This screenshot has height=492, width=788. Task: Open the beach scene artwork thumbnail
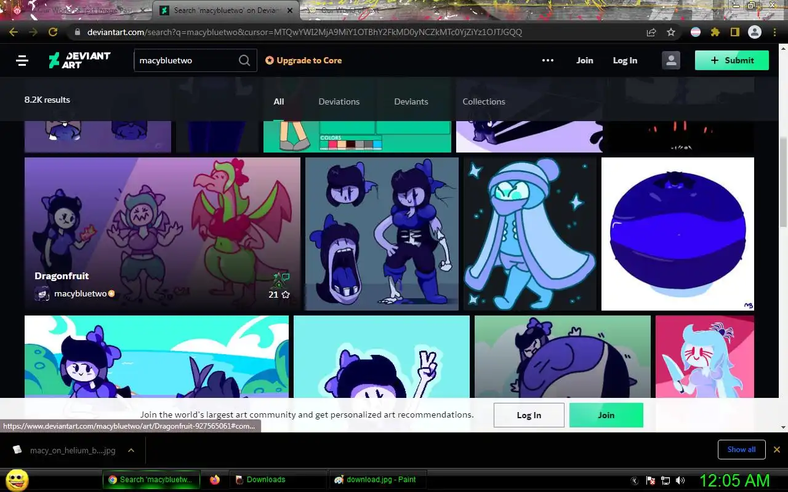click(156, 357)
